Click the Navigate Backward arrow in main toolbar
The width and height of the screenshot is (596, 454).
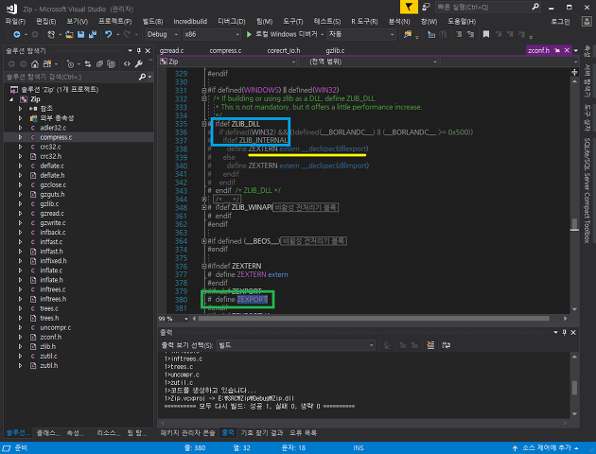17,35
